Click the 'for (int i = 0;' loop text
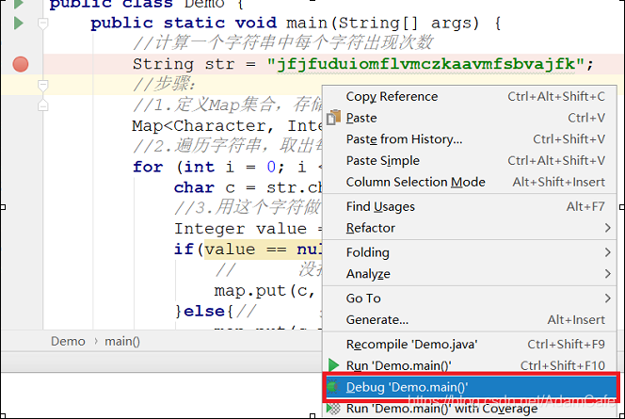 pos(208,167)
